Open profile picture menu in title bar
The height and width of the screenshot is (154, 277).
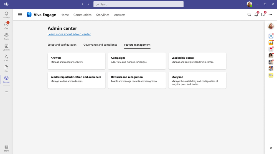[249, 4]
